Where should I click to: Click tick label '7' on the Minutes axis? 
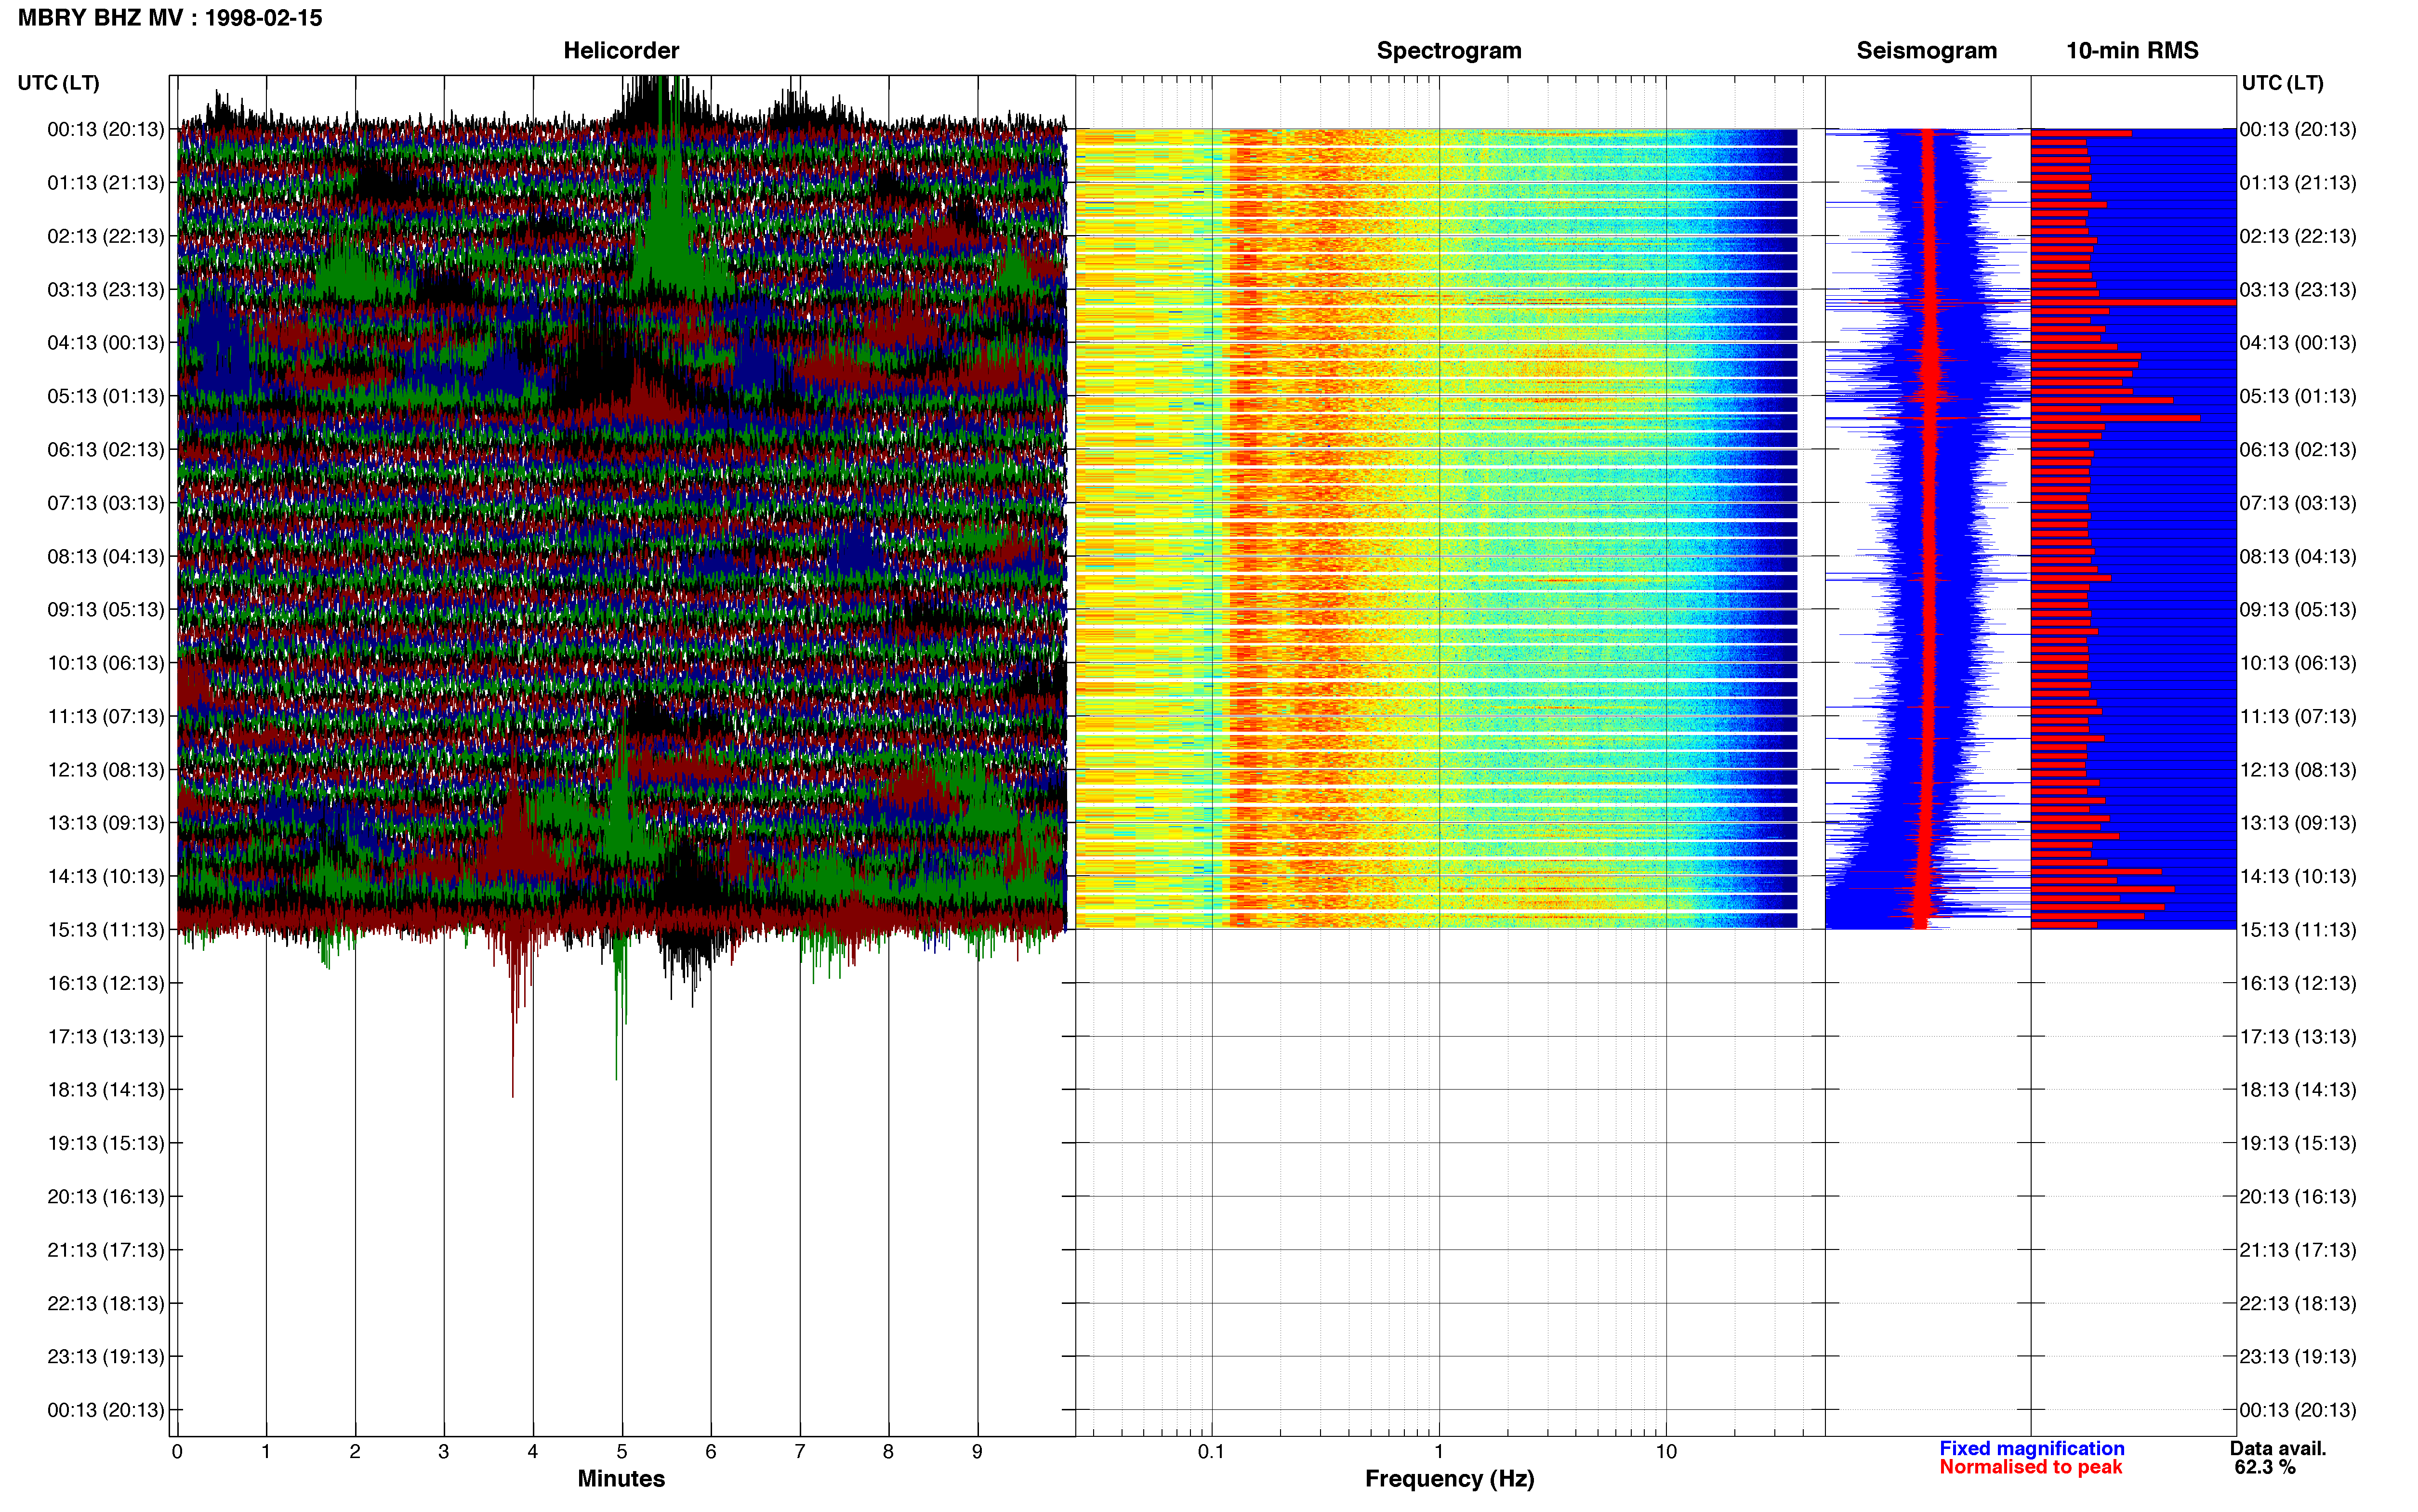[x=800, y=1451]
